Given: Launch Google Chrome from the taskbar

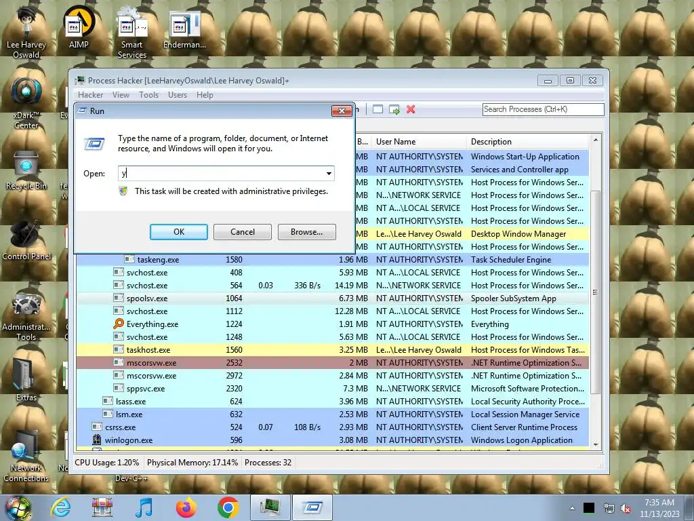Looking at the screenshot, I should [228, 507].
